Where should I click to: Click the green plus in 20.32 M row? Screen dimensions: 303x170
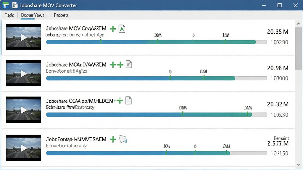(120, 100)
